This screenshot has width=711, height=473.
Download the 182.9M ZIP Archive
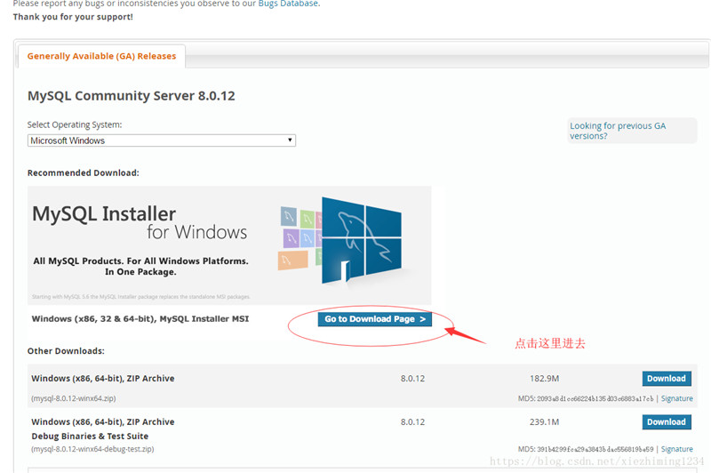666,379
